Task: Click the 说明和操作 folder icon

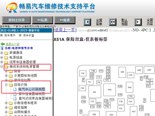Action: (11, 112)
